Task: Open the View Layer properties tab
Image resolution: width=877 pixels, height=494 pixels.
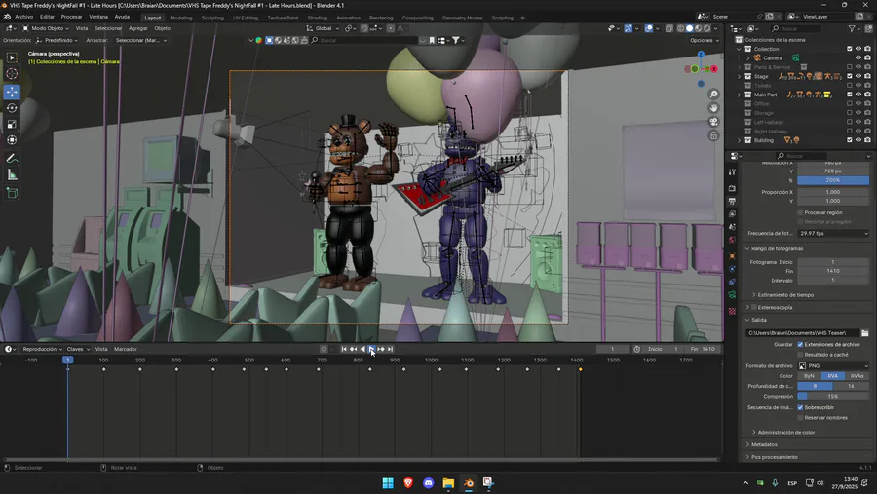Action: tap(732, 214)
